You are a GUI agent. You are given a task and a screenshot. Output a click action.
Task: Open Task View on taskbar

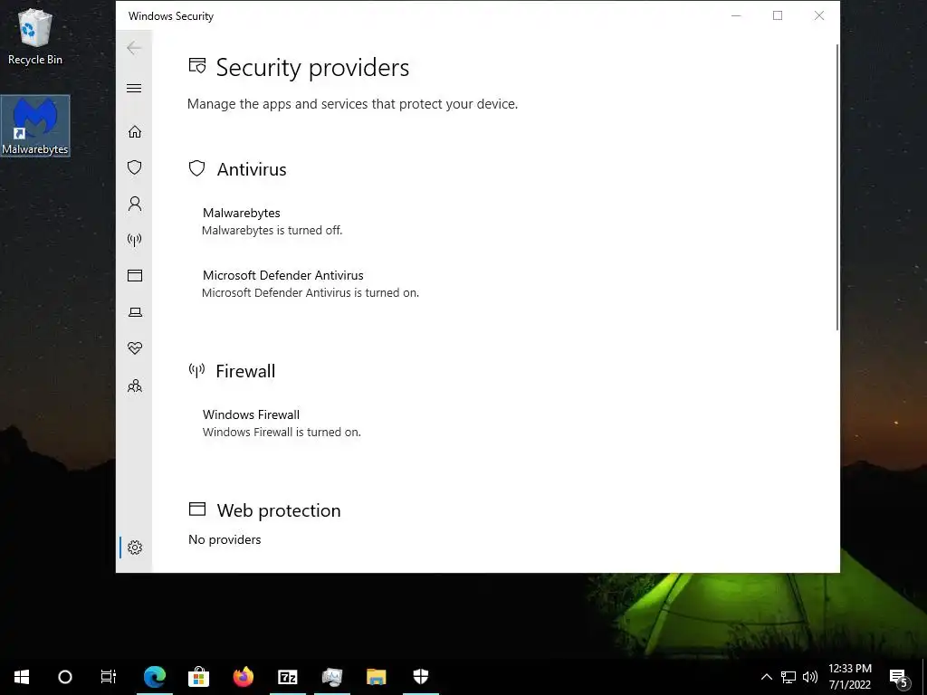(109, 677)
